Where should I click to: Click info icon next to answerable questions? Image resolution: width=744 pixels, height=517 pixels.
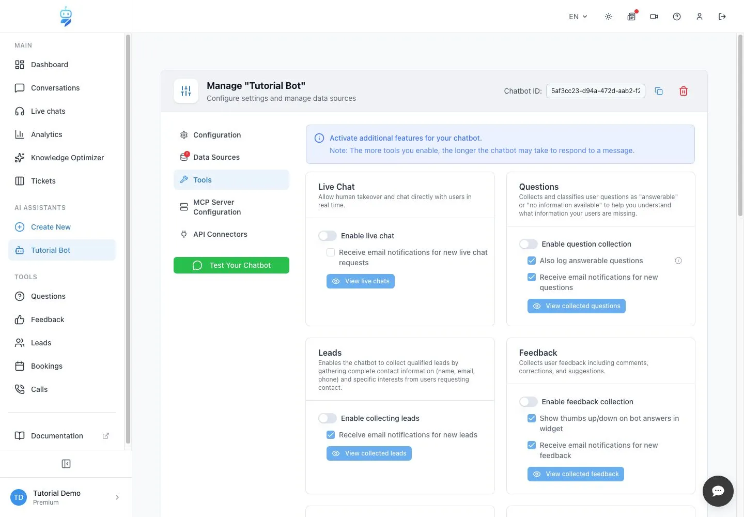point(678,261)
